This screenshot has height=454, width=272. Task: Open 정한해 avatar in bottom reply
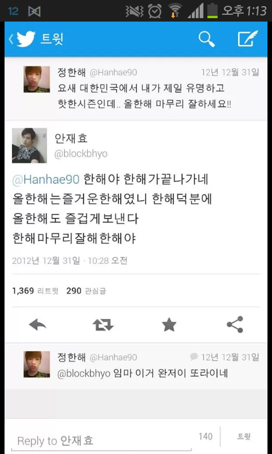pyautogui.click(x=37, y=364)
